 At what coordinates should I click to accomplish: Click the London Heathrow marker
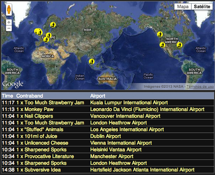coord(40,32)
